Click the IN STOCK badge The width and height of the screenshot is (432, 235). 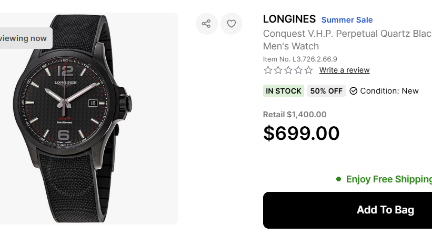coord(284,91)
